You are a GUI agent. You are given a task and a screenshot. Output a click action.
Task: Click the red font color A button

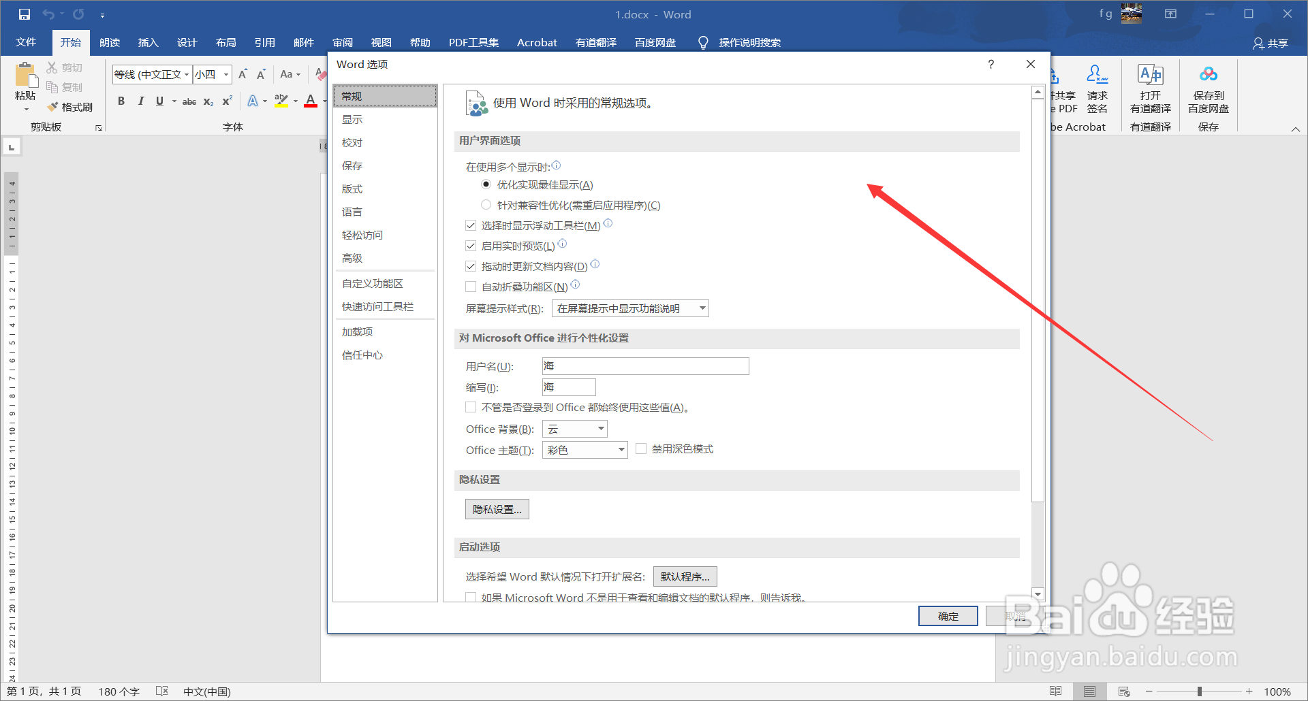(311, 101)
